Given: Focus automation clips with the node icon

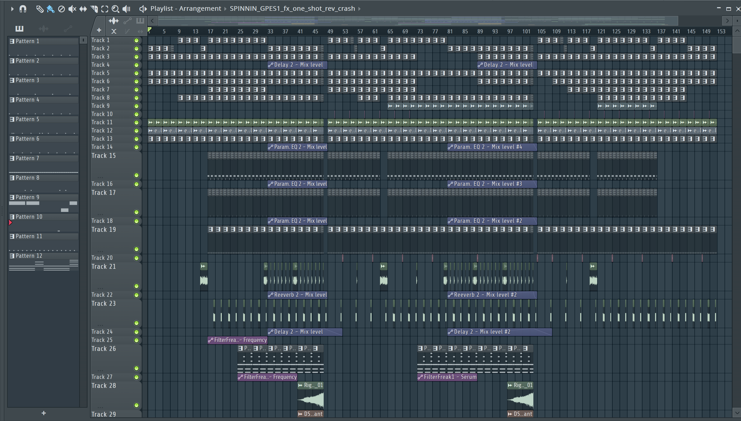Looking at the screenshot, I should tap(128, 21).
